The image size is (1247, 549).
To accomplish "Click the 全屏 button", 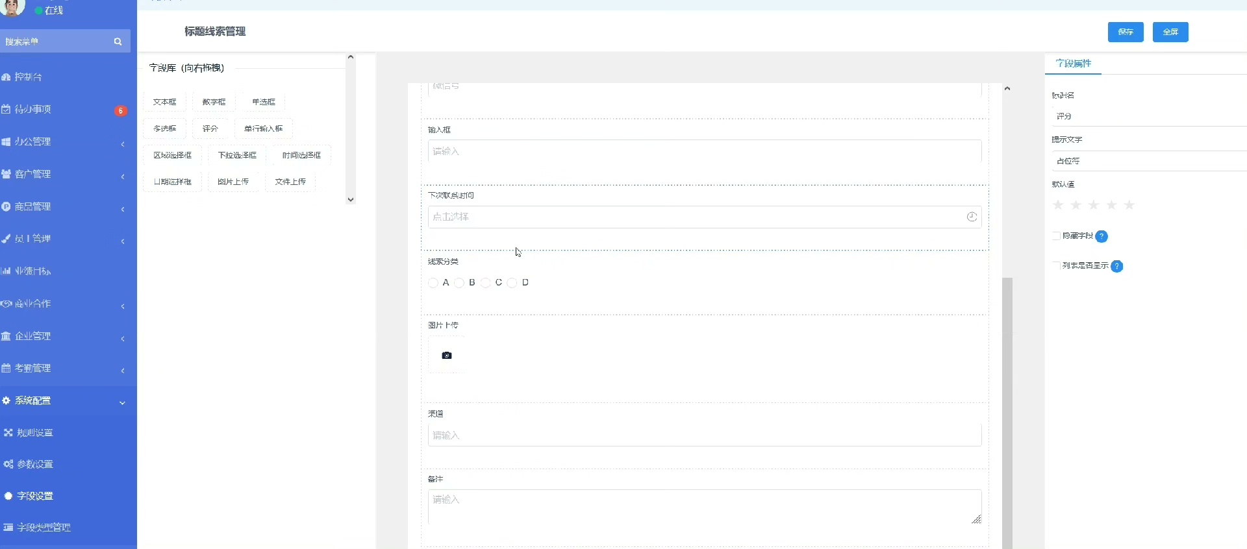I will point(1170,32).
